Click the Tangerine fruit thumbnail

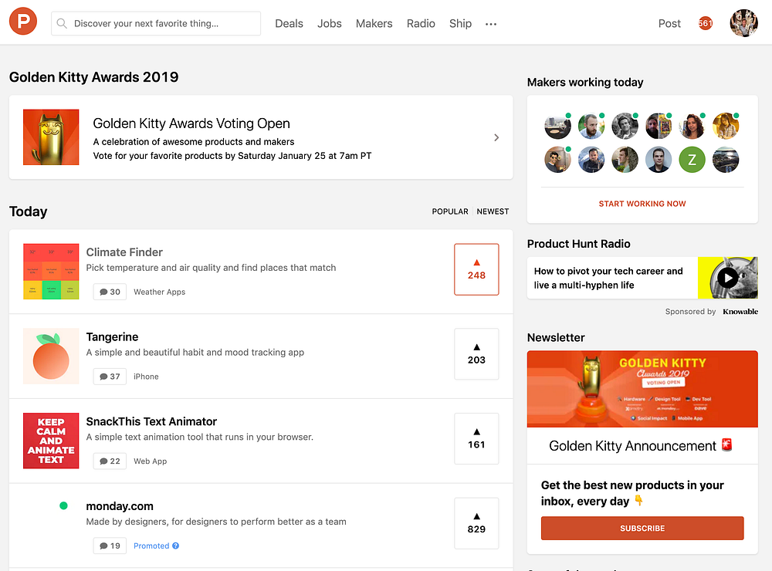click(51, 356)
